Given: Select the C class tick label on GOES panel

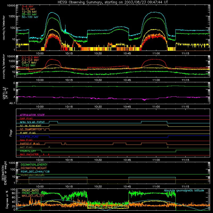Looking at the screenshot, I should (x=14, y=83).
